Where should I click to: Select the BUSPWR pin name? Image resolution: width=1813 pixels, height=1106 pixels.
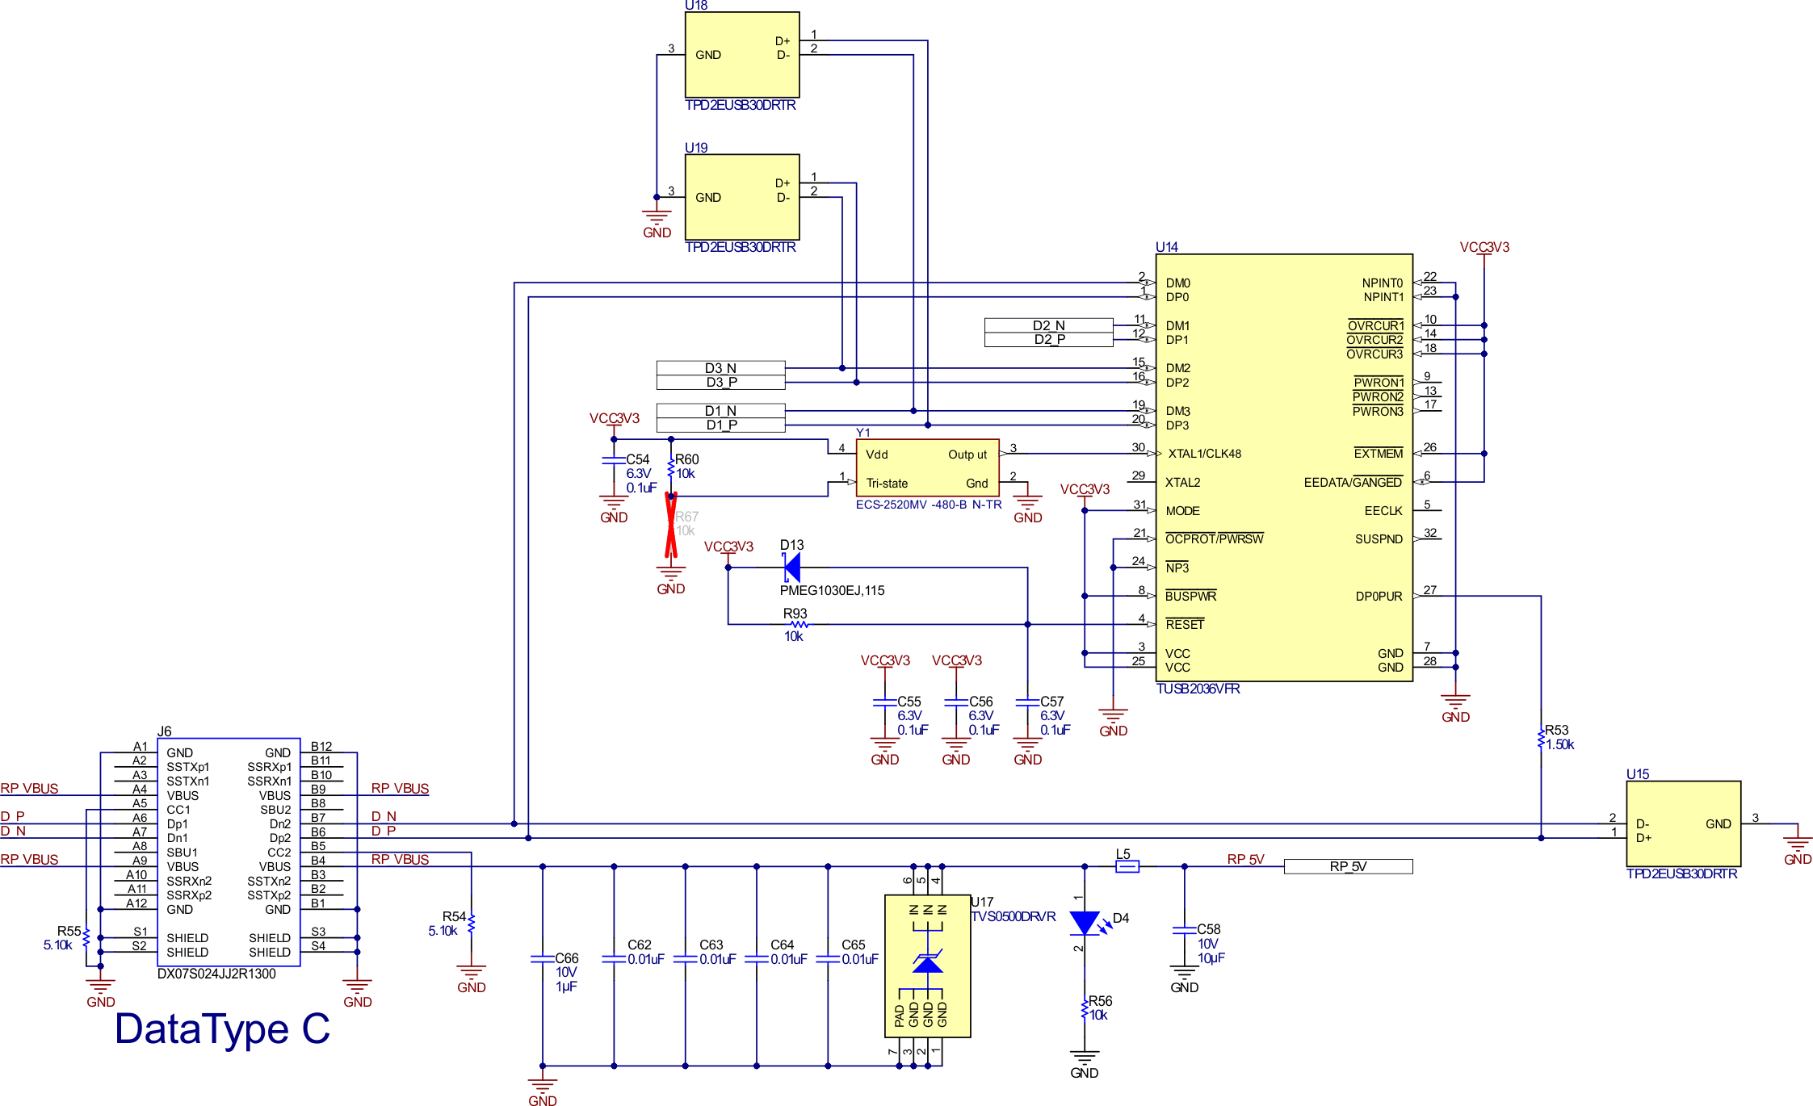coord(1190,596)
